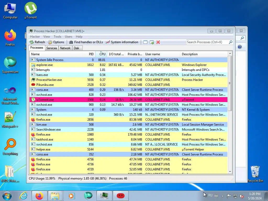Select firefox.exe with PID 2856
The height and width of the screenshot is (201, 268).
point(129,120)
